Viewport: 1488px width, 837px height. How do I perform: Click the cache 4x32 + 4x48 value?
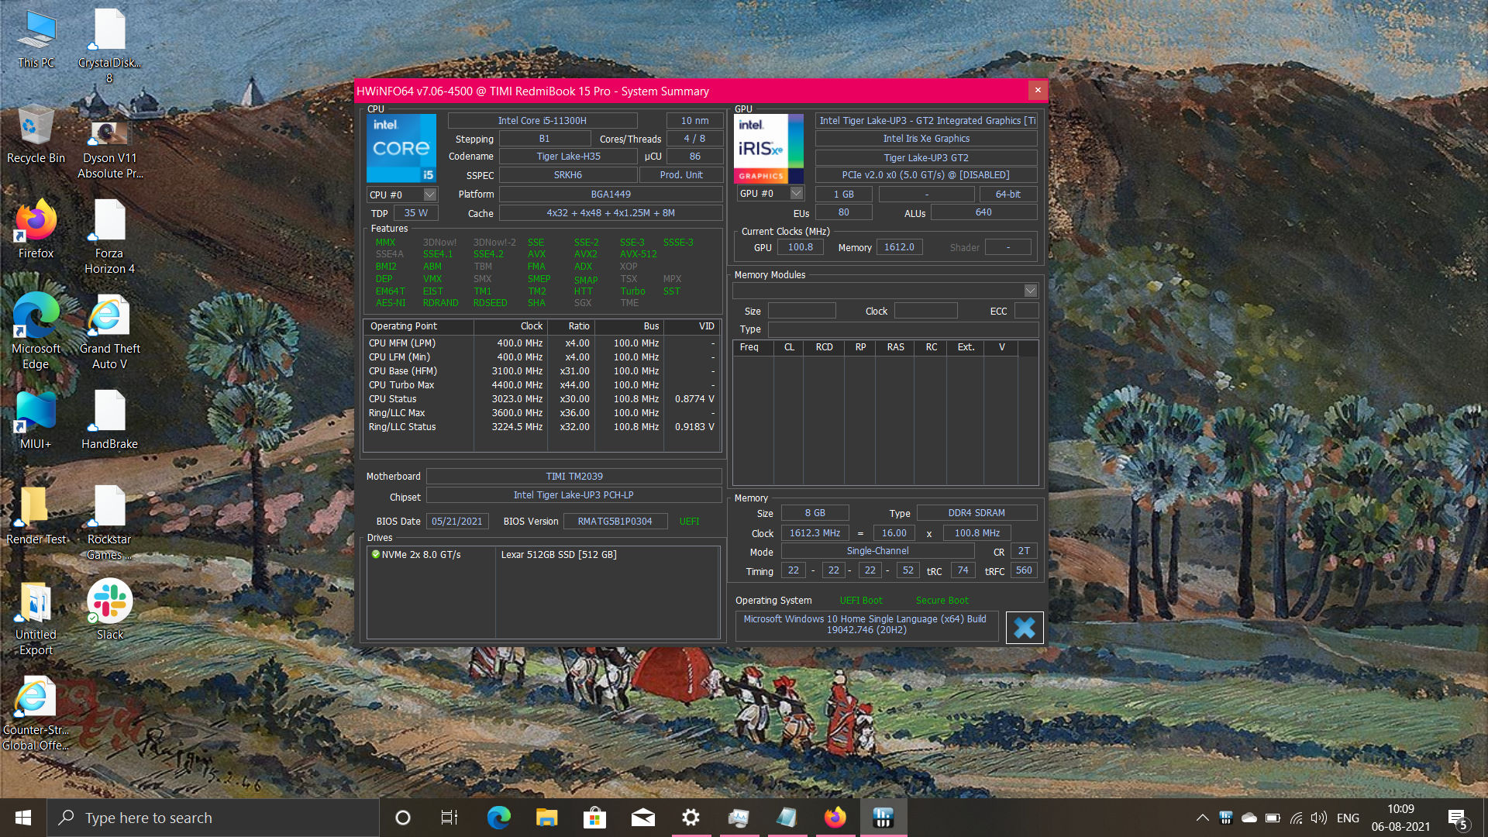tap(611, 213)
